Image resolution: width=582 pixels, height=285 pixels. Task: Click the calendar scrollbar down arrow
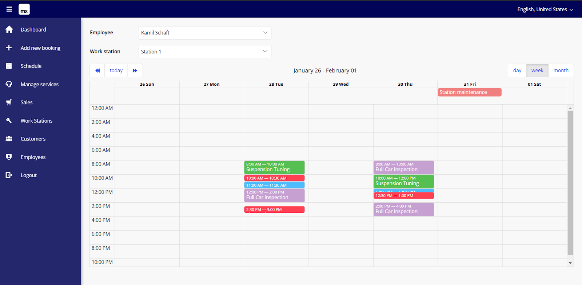coord(570,263)
